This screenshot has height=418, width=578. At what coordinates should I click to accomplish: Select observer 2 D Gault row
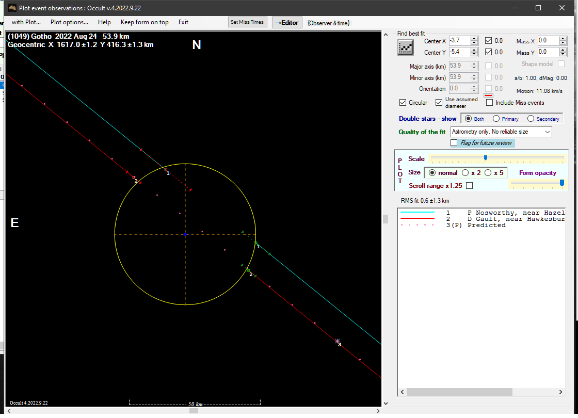(x=482, y=219)
